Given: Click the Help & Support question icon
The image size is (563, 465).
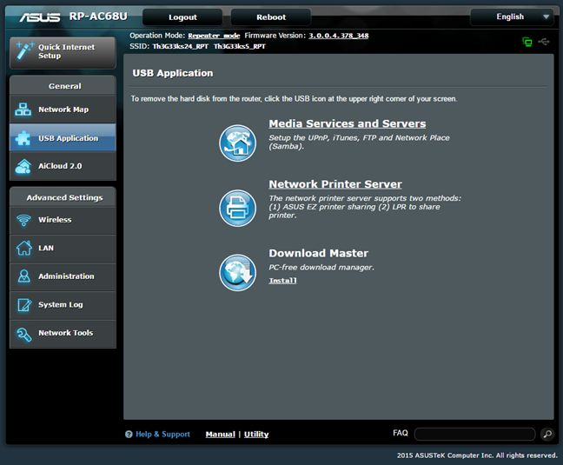Looking at the screenshot, I should tap(129, 434).
